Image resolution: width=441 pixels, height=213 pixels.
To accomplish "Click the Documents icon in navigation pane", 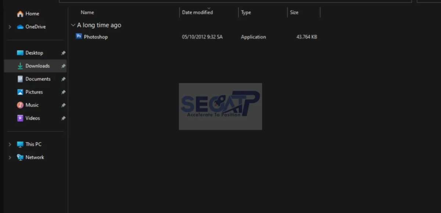I will [20, 79].
